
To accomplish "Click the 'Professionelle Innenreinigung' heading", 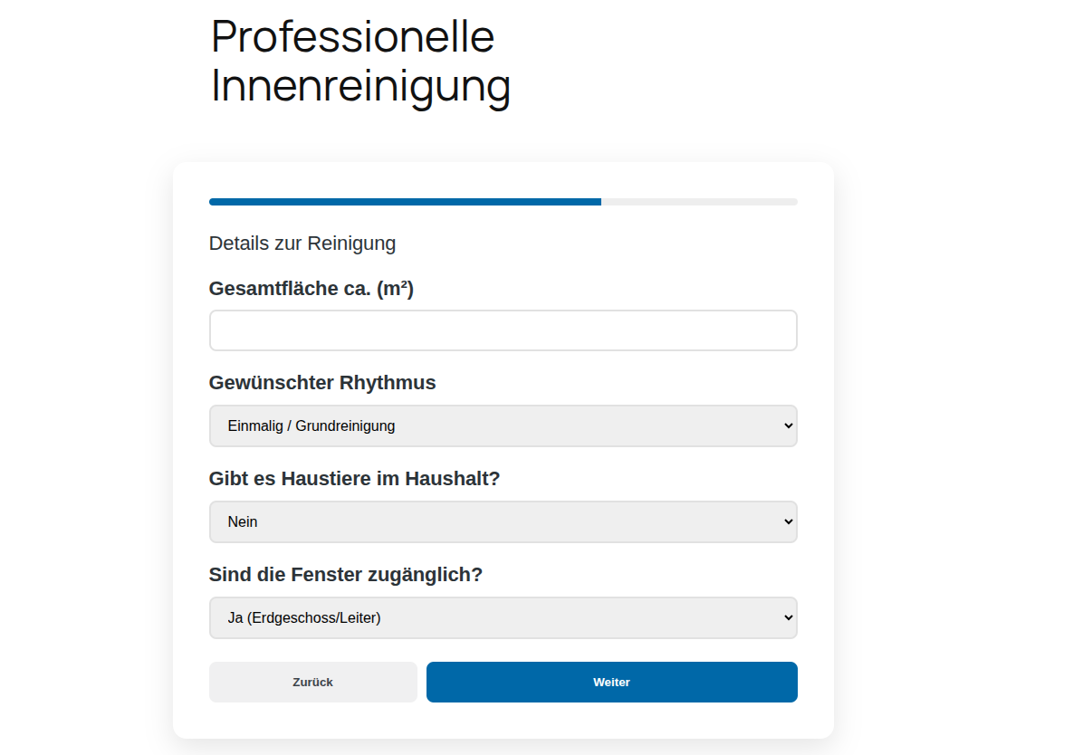I will pos(360,62).
